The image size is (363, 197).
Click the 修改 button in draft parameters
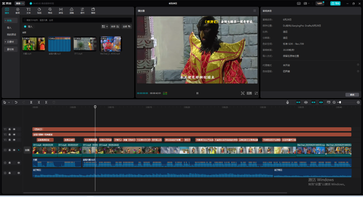tap(352, 95)
